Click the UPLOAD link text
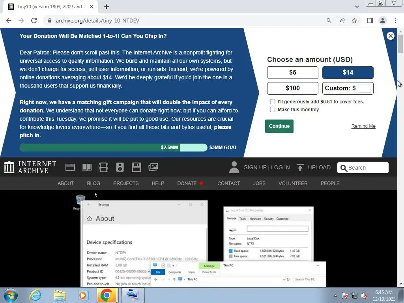The image size is (404, 303). point(319,167)
